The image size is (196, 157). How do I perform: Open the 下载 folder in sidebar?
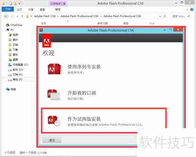[13, 50]
